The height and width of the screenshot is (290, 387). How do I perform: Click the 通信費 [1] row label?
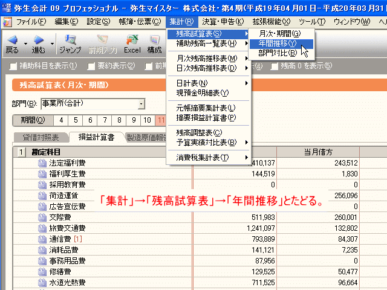[65, 239]
